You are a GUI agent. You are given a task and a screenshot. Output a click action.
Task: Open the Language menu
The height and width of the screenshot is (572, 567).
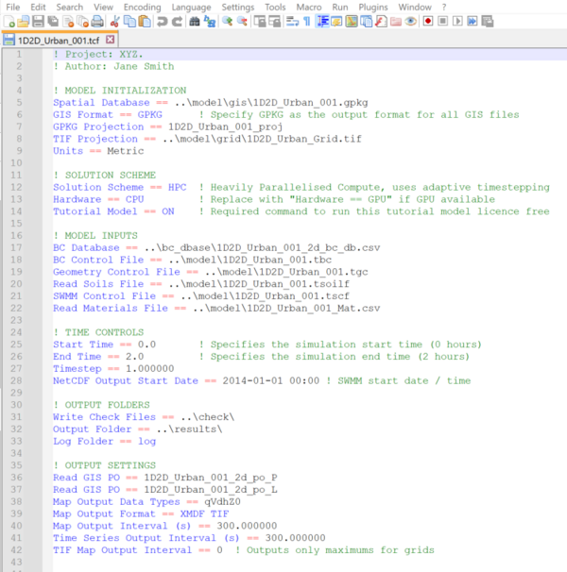click(191, 7)
